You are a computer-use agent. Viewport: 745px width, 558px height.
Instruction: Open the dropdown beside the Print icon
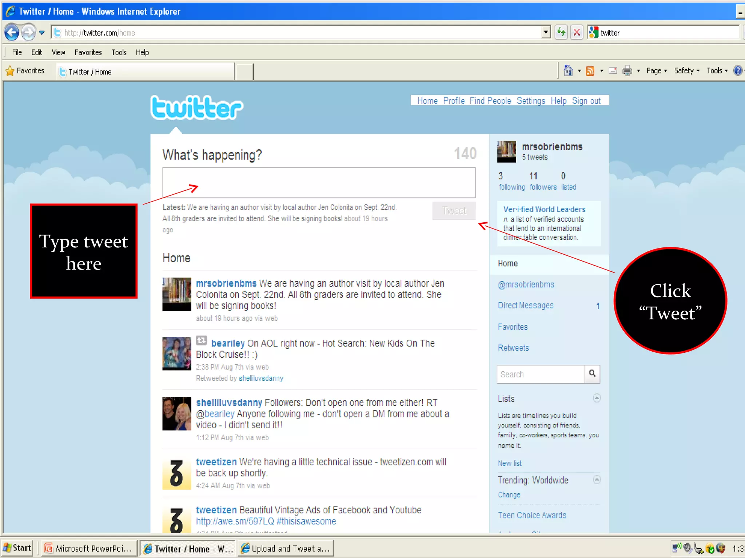pos(638,71)
